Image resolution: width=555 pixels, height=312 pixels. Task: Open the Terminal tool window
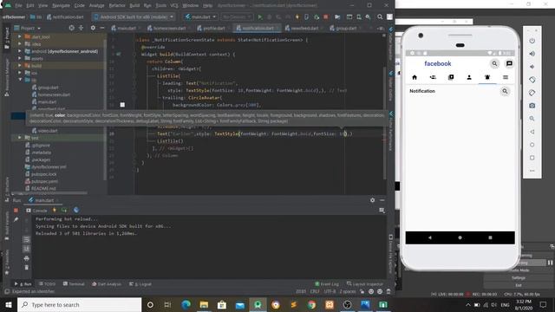tap(74, 284)
